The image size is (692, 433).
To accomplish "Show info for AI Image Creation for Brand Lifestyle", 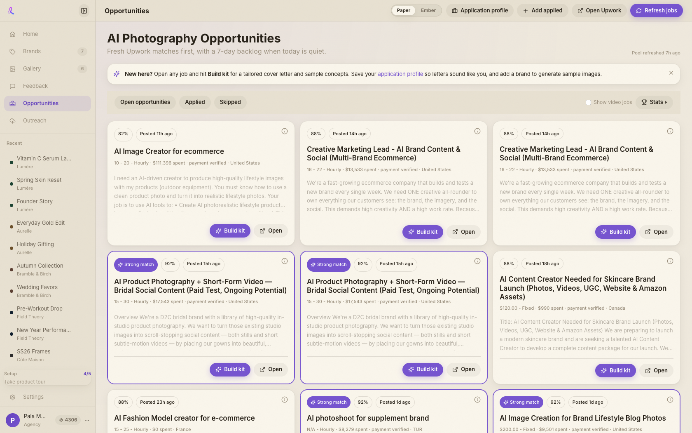I will [x=670, y=400].
